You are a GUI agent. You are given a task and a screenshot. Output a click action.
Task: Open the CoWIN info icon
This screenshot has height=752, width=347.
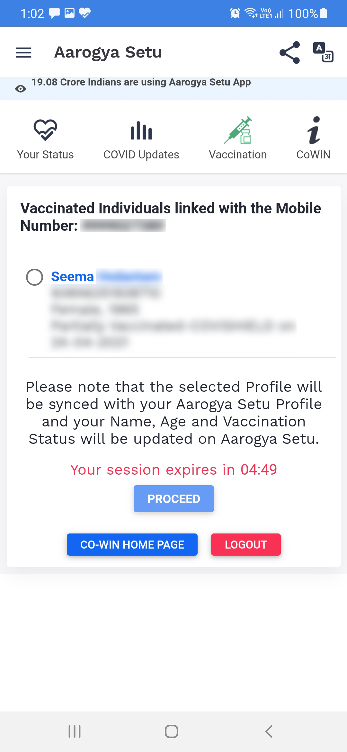click(x=314, y=130)
